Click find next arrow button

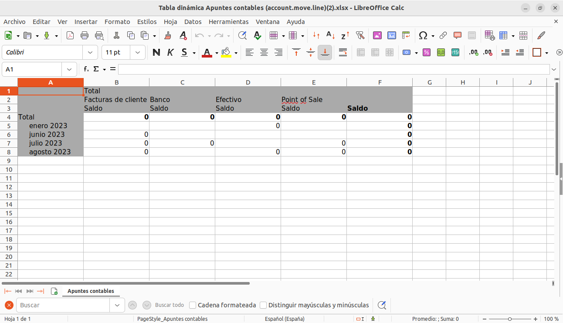point(147,305)
